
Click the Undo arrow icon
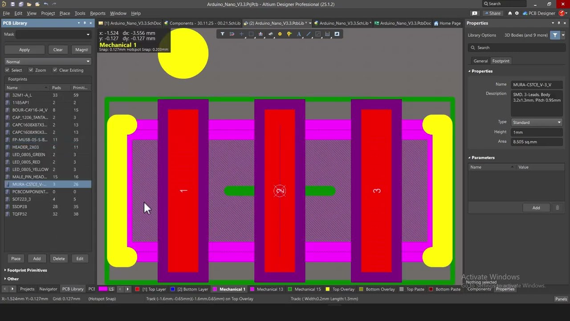[45, 4]
